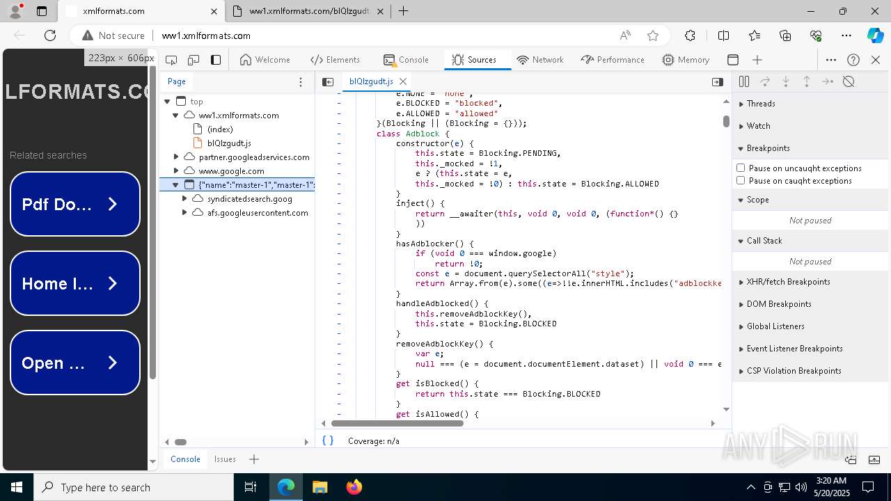Enable Pause on caught exceptions
The image size is (891, 501).
point(741,181)
